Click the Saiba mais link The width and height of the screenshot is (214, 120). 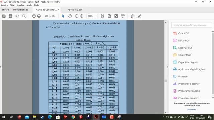coord(192,109)
